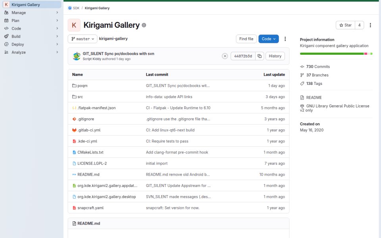Image resolution: width=381 pixels, height=238 pixels.
Task: Click the Star icon button
Action: click(x=345, y=25)
